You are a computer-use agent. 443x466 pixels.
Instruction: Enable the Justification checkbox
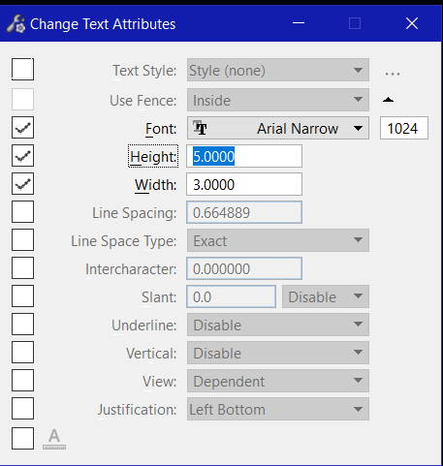22,409
